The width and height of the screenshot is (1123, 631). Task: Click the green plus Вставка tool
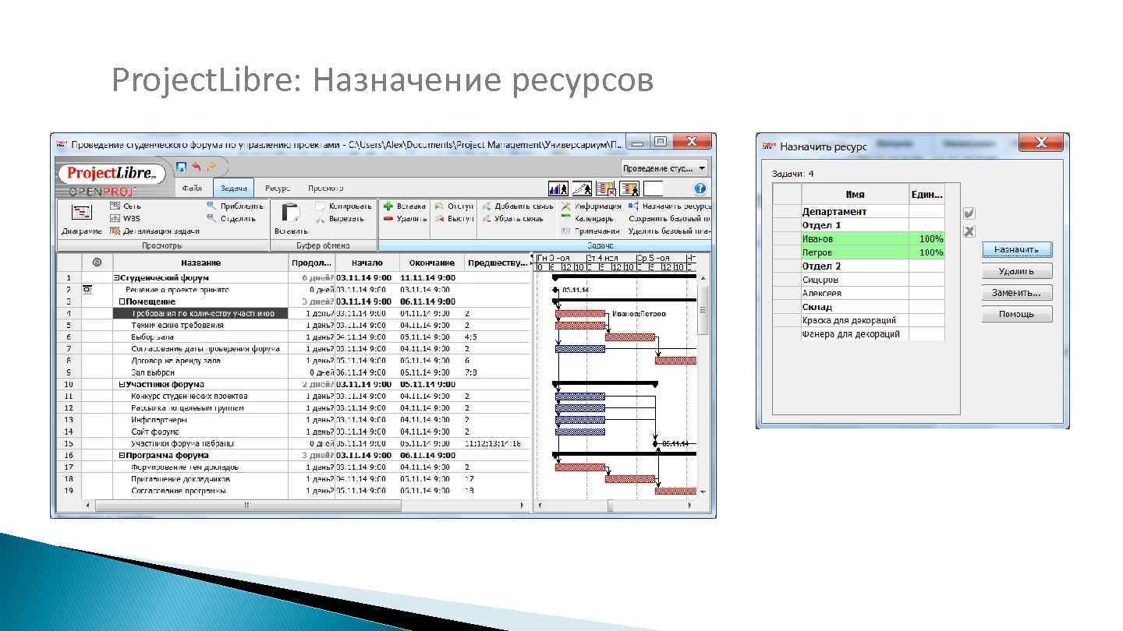point(405,206)
